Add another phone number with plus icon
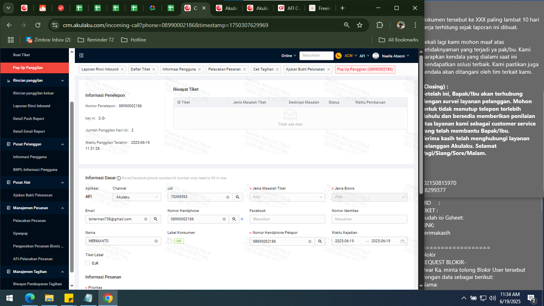The height and width of the screenshot is (306, 544). (x=242, y=219)
